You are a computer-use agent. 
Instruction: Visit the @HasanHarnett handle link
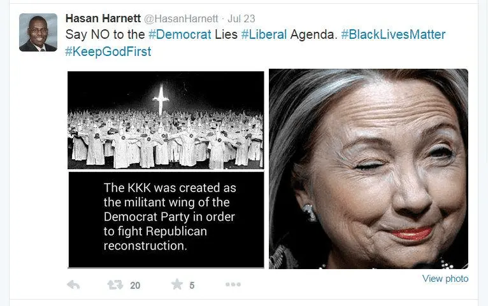click(x=181, y=18)
